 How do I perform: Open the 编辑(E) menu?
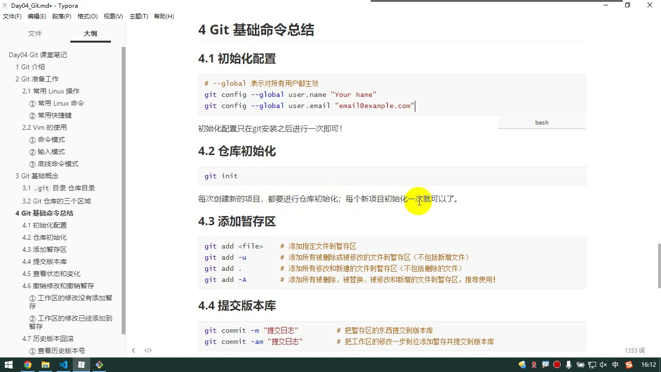pyautogui.click(x=37, y=16)
